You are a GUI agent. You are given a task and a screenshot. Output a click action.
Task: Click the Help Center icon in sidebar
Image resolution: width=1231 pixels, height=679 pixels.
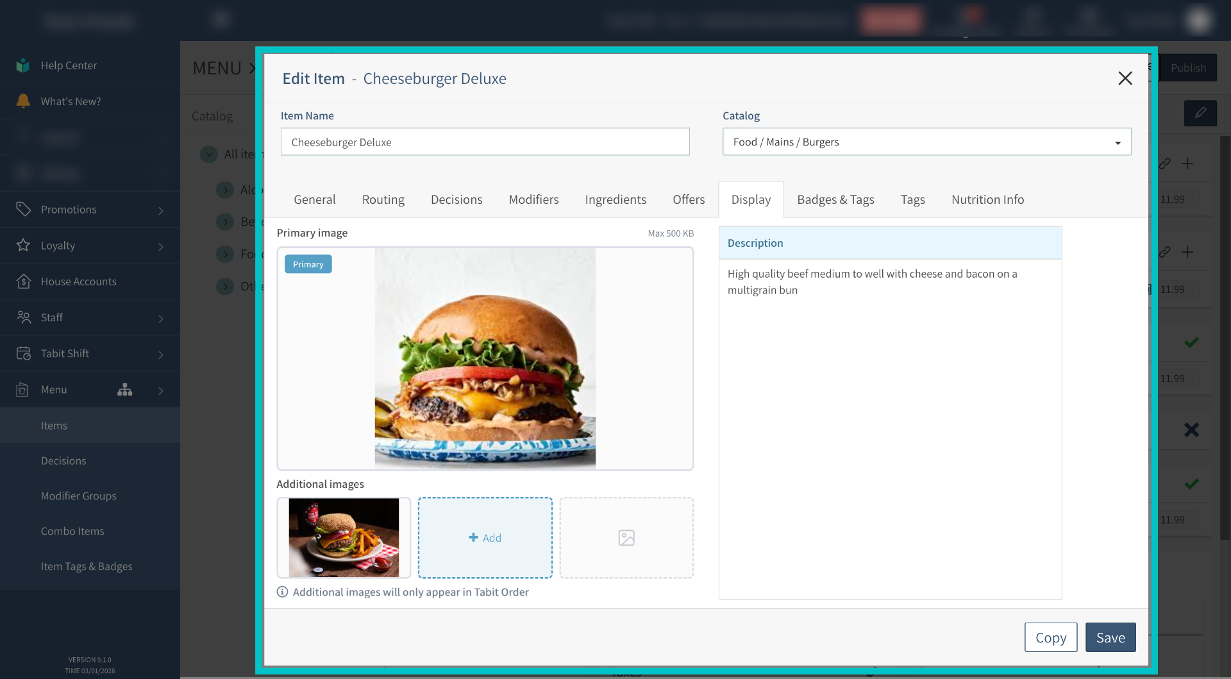tap(23, 65)
